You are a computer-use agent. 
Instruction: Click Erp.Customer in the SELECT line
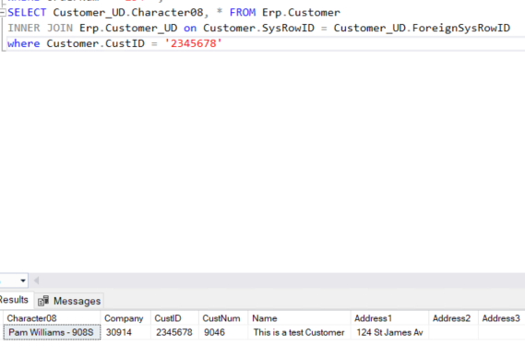[301, 13]
